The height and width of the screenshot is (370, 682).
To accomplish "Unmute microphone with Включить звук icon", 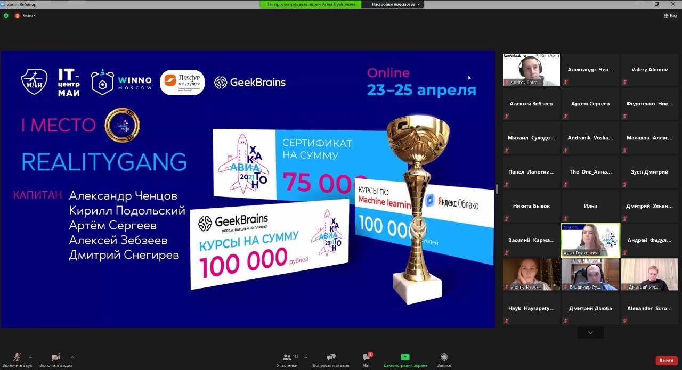I will pyautogui.click(x=17, y=357).
